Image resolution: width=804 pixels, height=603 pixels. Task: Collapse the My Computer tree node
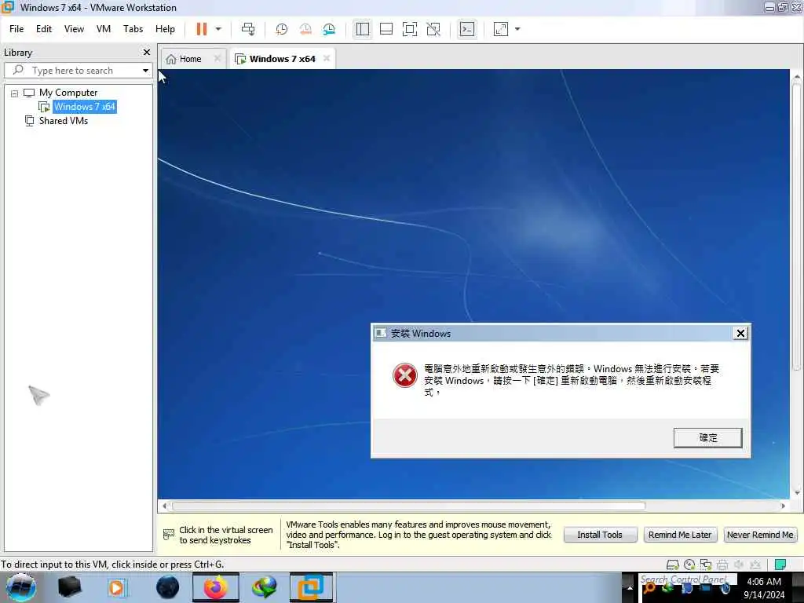(14, 93)
